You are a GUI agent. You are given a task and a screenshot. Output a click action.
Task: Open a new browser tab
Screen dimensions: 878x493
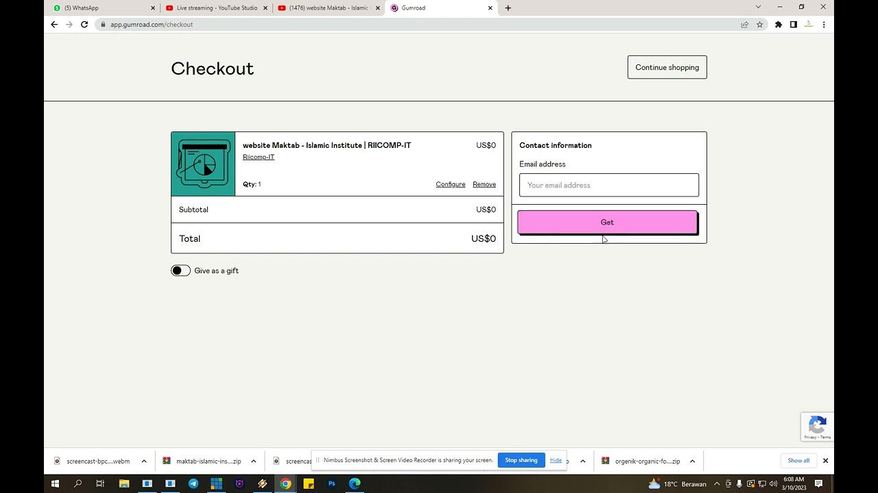point(508,8)
